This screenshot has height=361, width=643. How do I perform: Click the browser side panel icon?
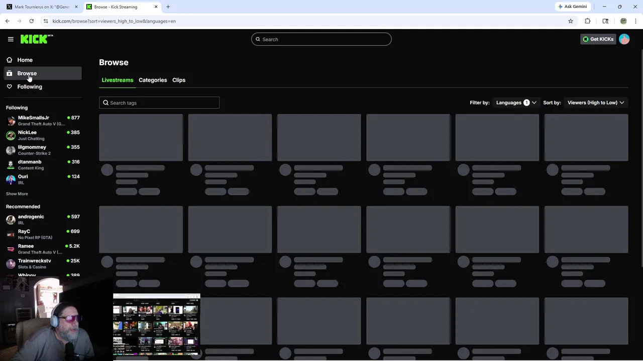pos(605,21)
